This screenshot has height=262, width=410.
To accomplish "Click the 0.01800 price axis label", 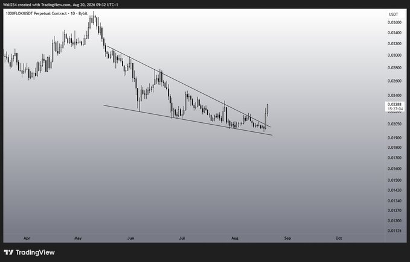I will (394, 148).
